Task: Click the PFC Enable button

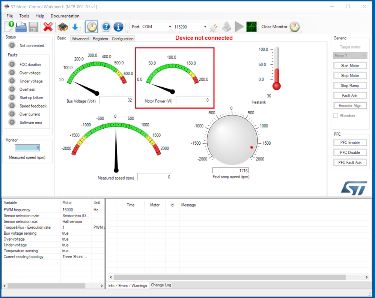Action: 350,142
